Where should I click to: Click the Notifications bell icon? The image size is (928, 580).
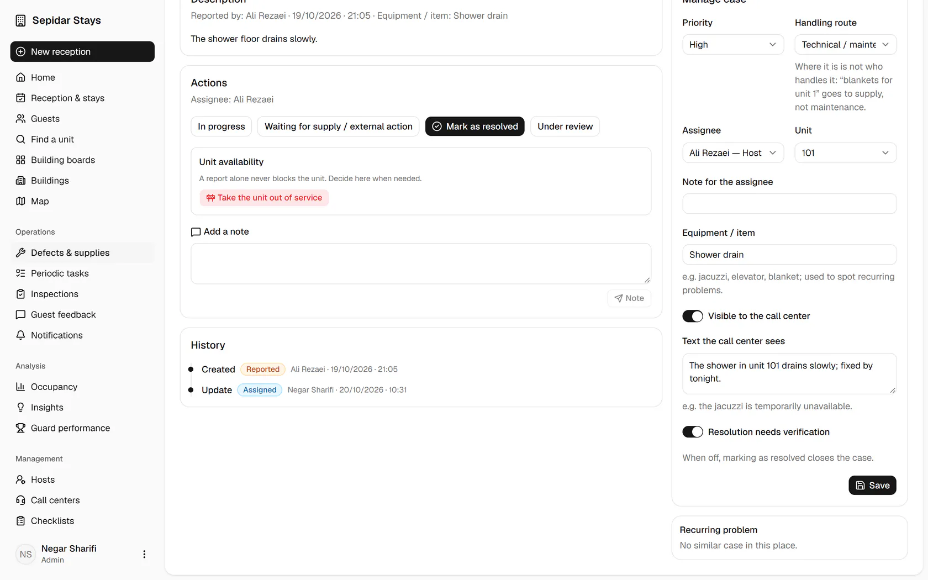click(x=20, y=335)
